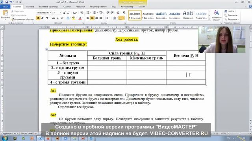
Task: Toggle paragraph marks display (¶)
Action: pyautogui.click(x=124, y=13)
